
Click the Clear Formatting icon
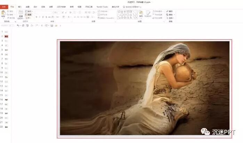point(70,12)
